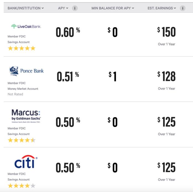Sort by Bank/Institution column dropdown

(x=26, y=8)
